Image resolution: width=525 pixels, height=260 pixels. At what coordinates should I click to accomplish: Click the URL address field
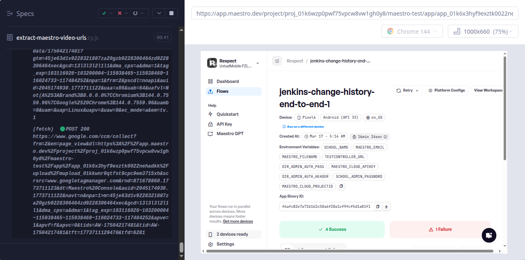[x=354, y=13]
